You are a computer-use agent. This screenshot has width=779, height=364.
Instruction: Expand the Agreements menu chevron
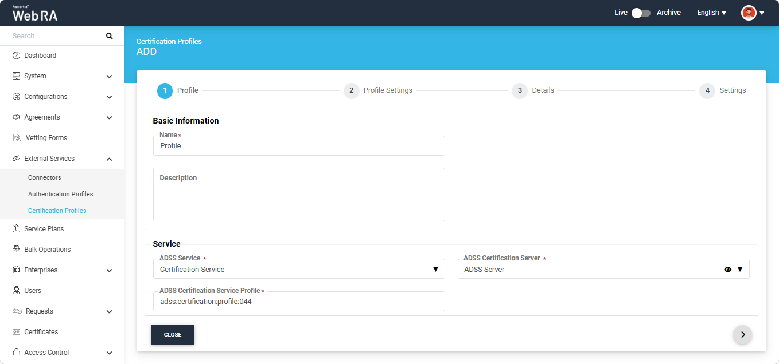109,117
